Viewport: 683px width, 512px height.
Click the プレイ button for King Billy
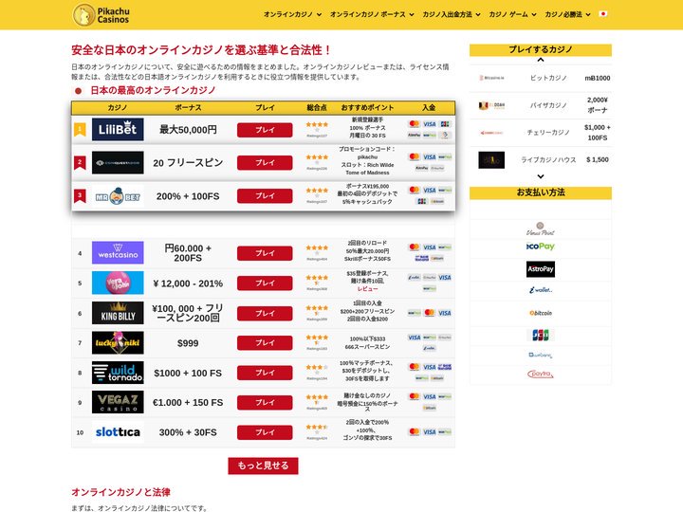[x=265, y=313]
